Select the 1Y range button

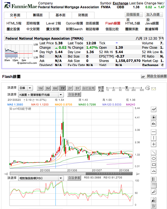coord(62,88)
